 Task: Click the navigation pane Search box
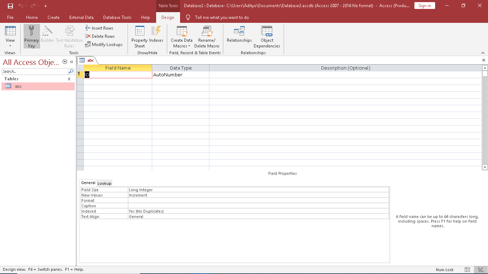[x=35, y=71]
